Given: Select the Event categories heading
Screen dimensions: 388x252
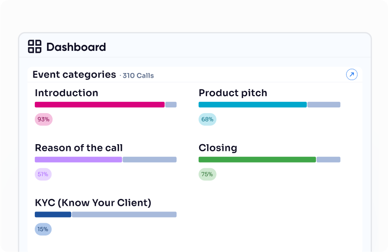Looking at the screenshot, I should pos(74,74).
